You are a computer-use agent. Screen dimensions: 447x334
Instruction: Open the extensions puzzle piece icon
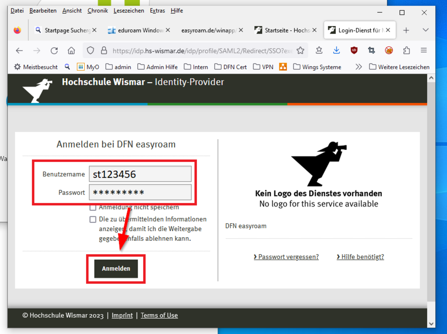tap(406, 50)
